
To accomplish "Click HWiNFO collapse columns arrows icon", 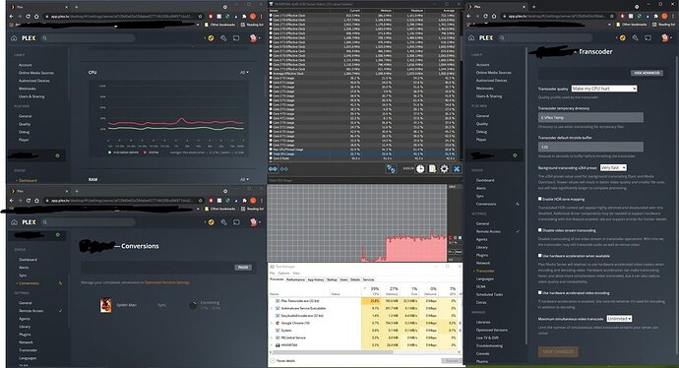I will [284, 169].
